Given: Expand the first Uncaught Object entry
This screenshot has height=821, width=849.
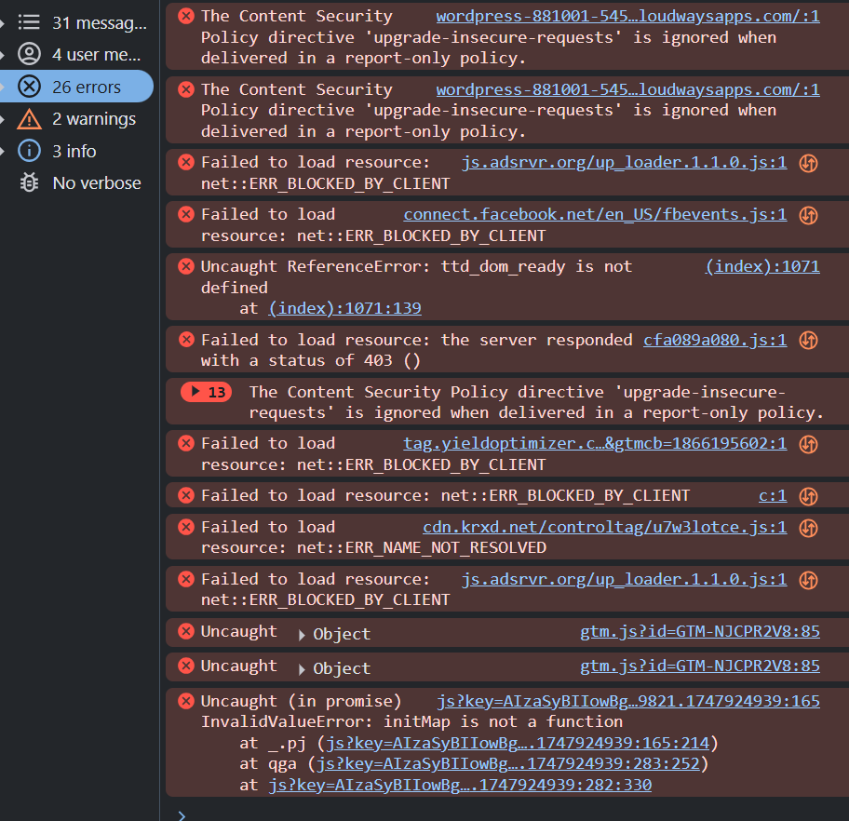Looking at the screenshot, I should pos(303,635).
